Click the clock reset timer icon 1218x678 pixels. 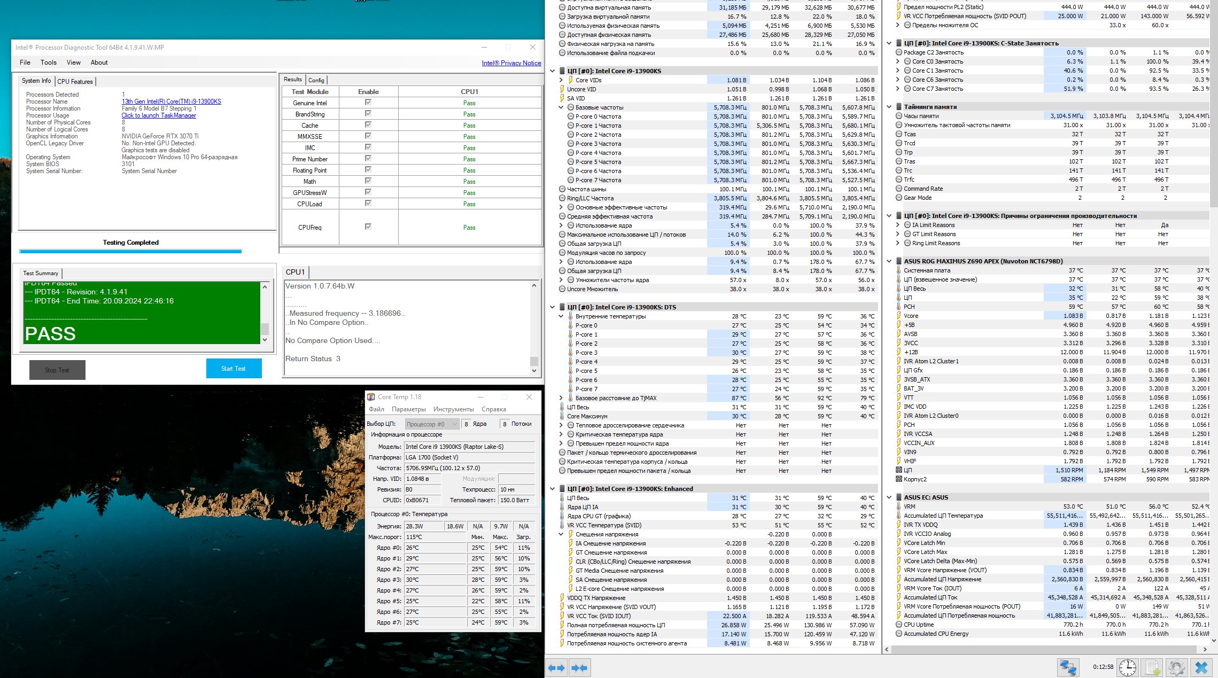[1128, 667]
